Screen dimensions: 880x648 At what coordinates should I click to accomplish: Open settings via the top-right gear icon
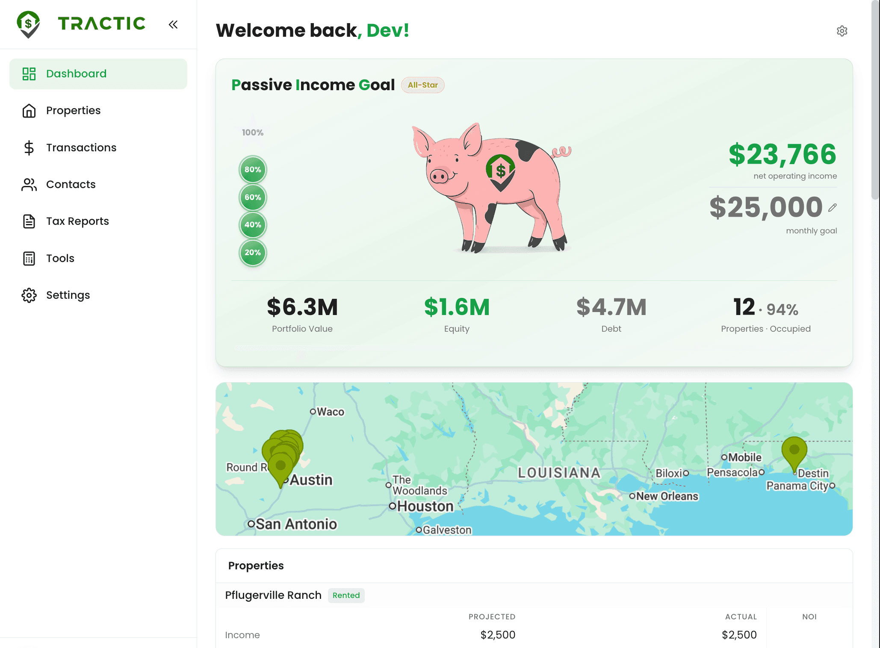coord(842,30)
